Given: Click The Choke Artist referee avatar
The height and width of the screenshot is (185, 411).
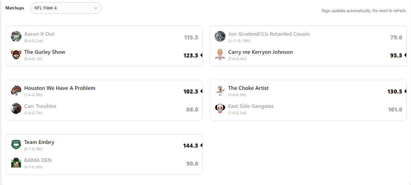Looking at the screenshot, I should point(220,90).
